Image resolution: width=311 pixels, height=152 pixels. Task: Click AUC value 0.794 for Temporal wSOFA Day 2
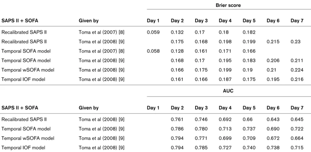pyautogui.click(x=177, y=138)
